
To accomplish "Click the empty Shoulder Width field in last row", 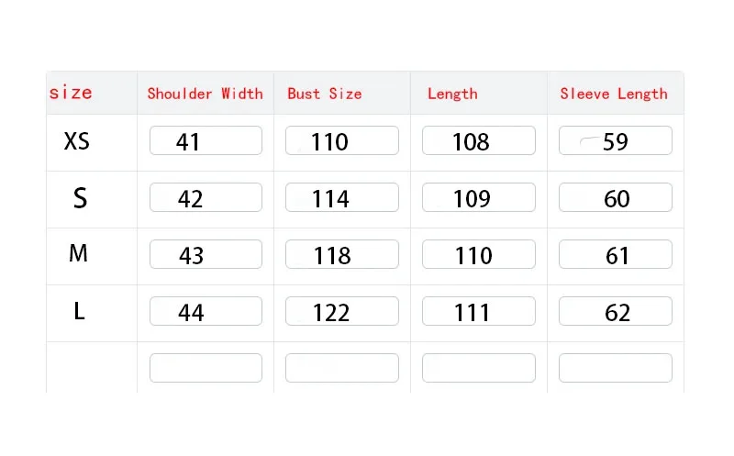I will click(206, 368).
